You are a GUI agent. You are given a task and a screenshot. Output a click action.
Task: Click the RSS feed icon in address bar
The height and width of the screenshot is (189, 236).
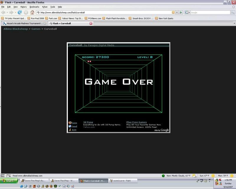pos(173,12)
